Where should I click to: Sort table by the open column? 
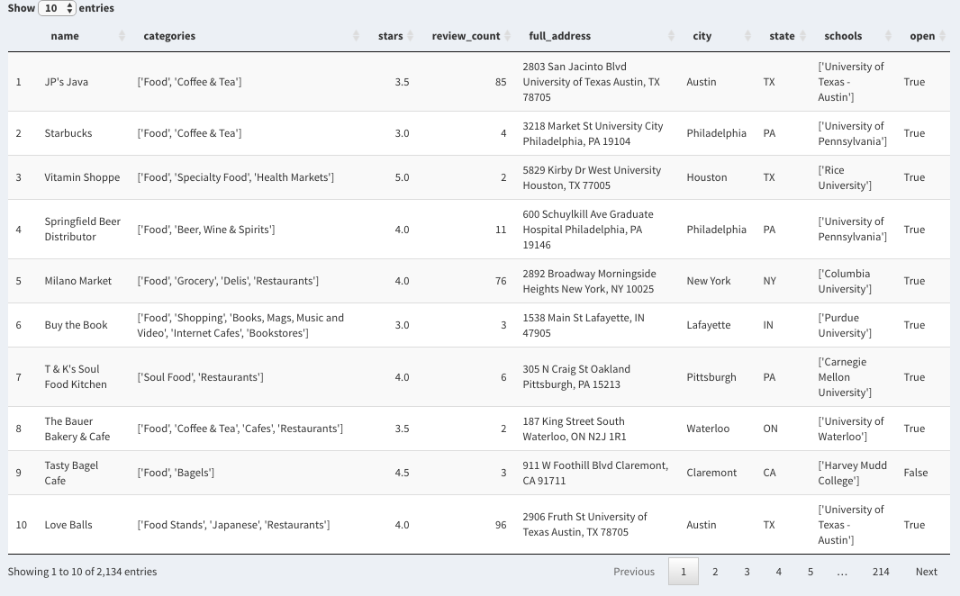924,36
